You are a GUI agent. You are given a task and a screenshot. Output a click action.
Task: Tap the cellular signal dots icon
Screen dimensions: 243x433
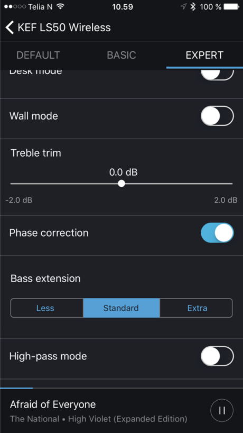pos(15,7)
